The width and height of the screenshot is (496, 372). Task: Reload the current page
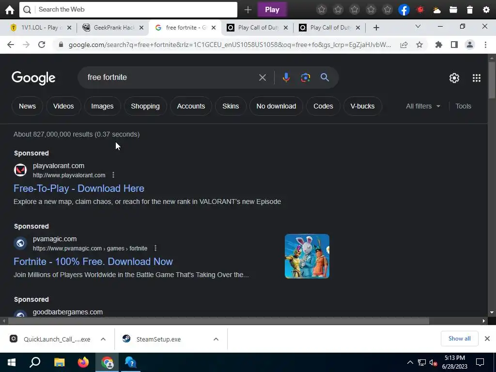coord(42,45)
